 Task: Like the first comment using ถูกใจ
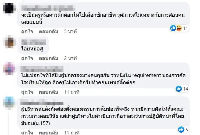coord(27,31)
